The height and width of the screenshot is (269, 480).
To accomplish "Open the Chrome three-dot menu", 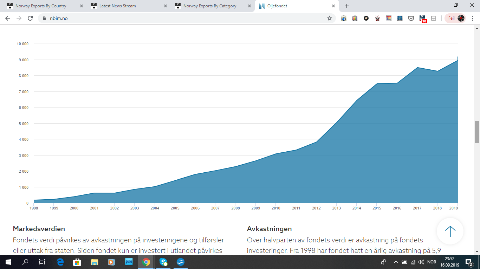I will pyautogui.click(x=473, y=18).
